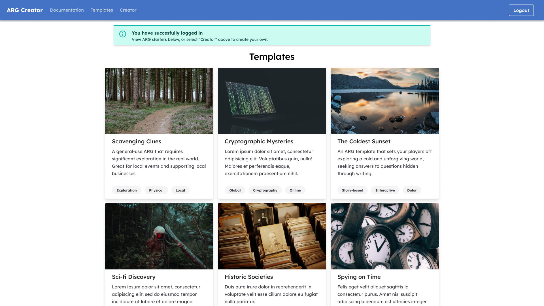Click the Sci-fi Discovery lorem ipsum description

pyautogui.click(x=156, y=295)
